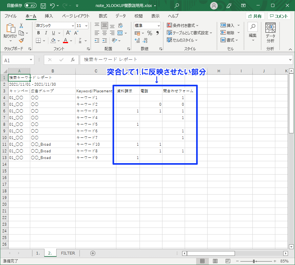
Task: Toggle bold formatting
Action: point(38,33)
